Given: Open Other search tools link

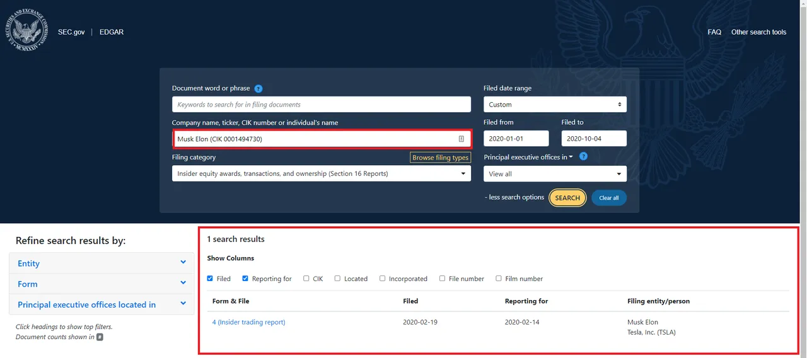Looking at the screenshot, I should click(x=758, y=32).
